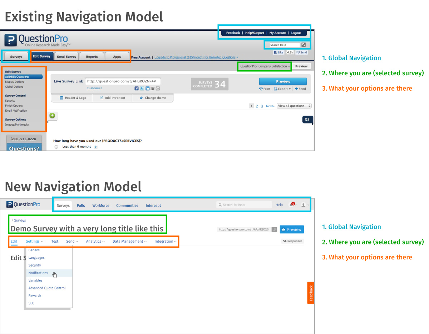The image size is (429, 334).
Task: Click the magnifier button beside Search Help
Action: [304, 45]
